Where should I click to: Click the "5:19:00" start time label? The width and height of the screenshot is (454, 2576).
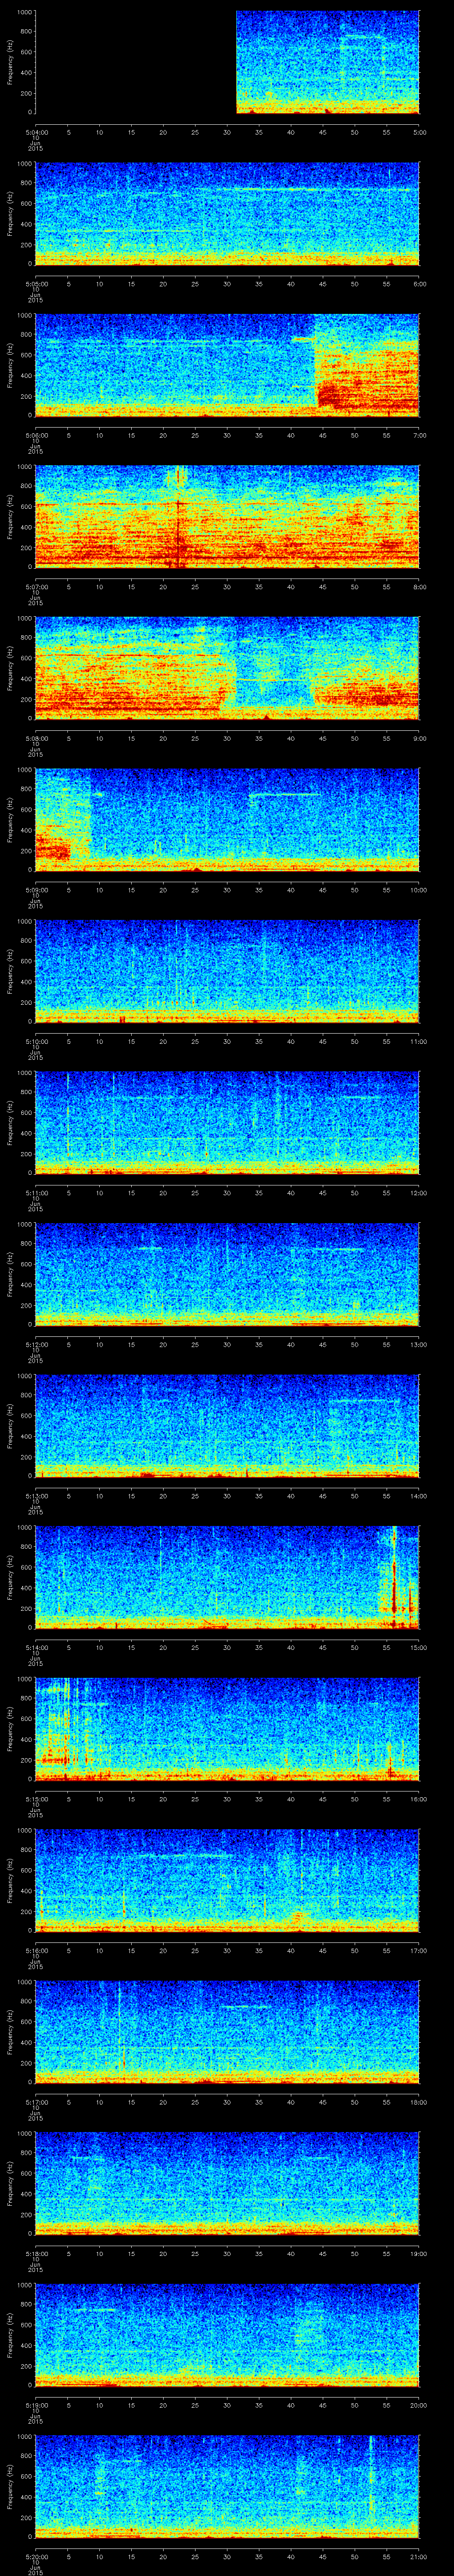[x=36, y=2404]
